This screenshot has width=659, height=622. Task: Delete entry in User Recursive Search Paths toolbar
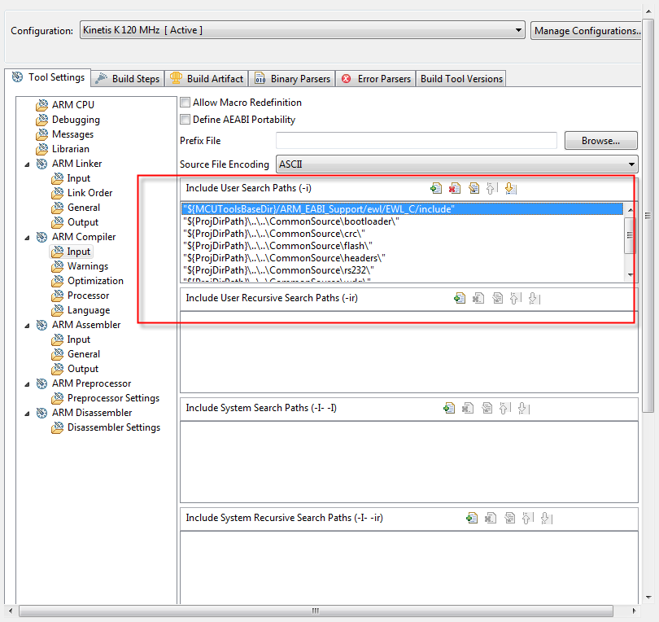(x=478, y=298)
